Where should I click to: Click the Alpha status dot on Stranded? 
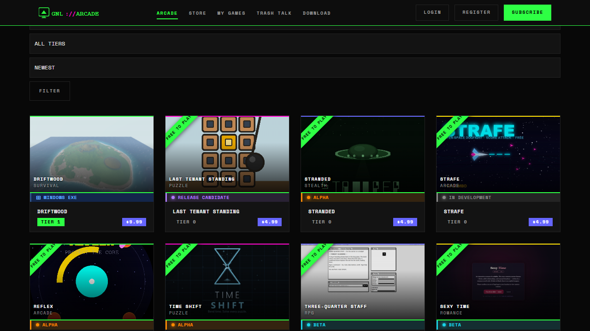pyautogui.click(x=309, y=198)
